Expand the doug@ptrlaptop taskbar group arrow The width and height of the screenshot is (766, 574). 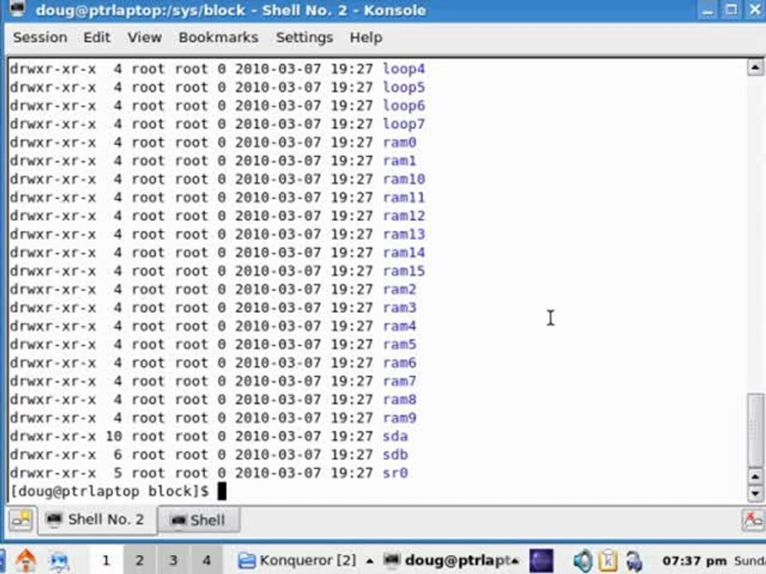[x=515, y=560]
